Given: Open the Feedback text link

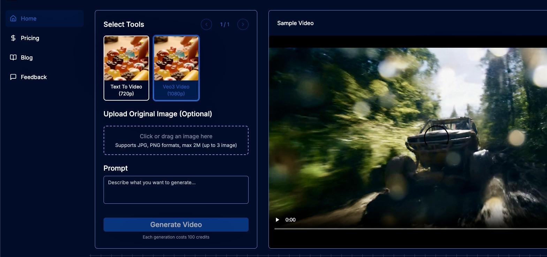Looking at the screenshot, I should point(34,77).
